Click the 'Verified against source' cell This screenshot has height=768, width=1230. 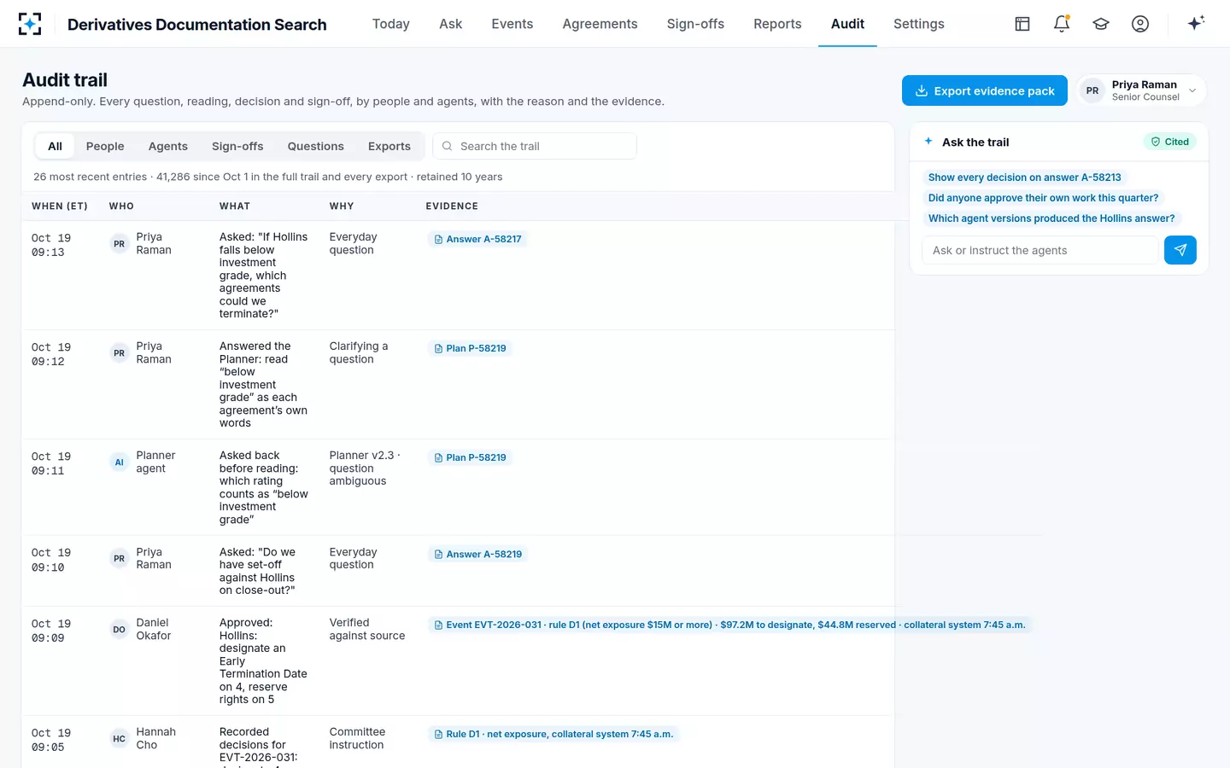point(367,629)
